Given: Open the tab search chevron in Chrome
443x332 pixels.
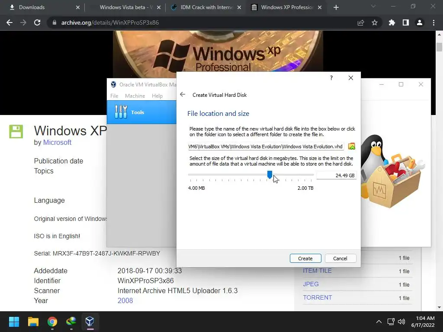Looking at the screenshot, I should pyautogui.click(x=373, y=6).
